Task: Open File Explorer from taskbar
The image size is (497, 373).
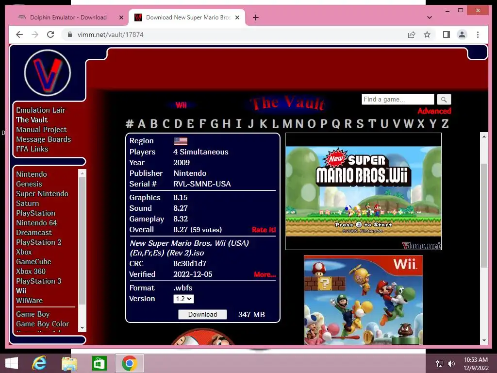Action: [x=69, y=363]
